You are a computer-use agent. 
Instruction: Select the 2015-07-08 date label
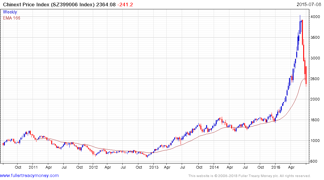pos(309,4)
